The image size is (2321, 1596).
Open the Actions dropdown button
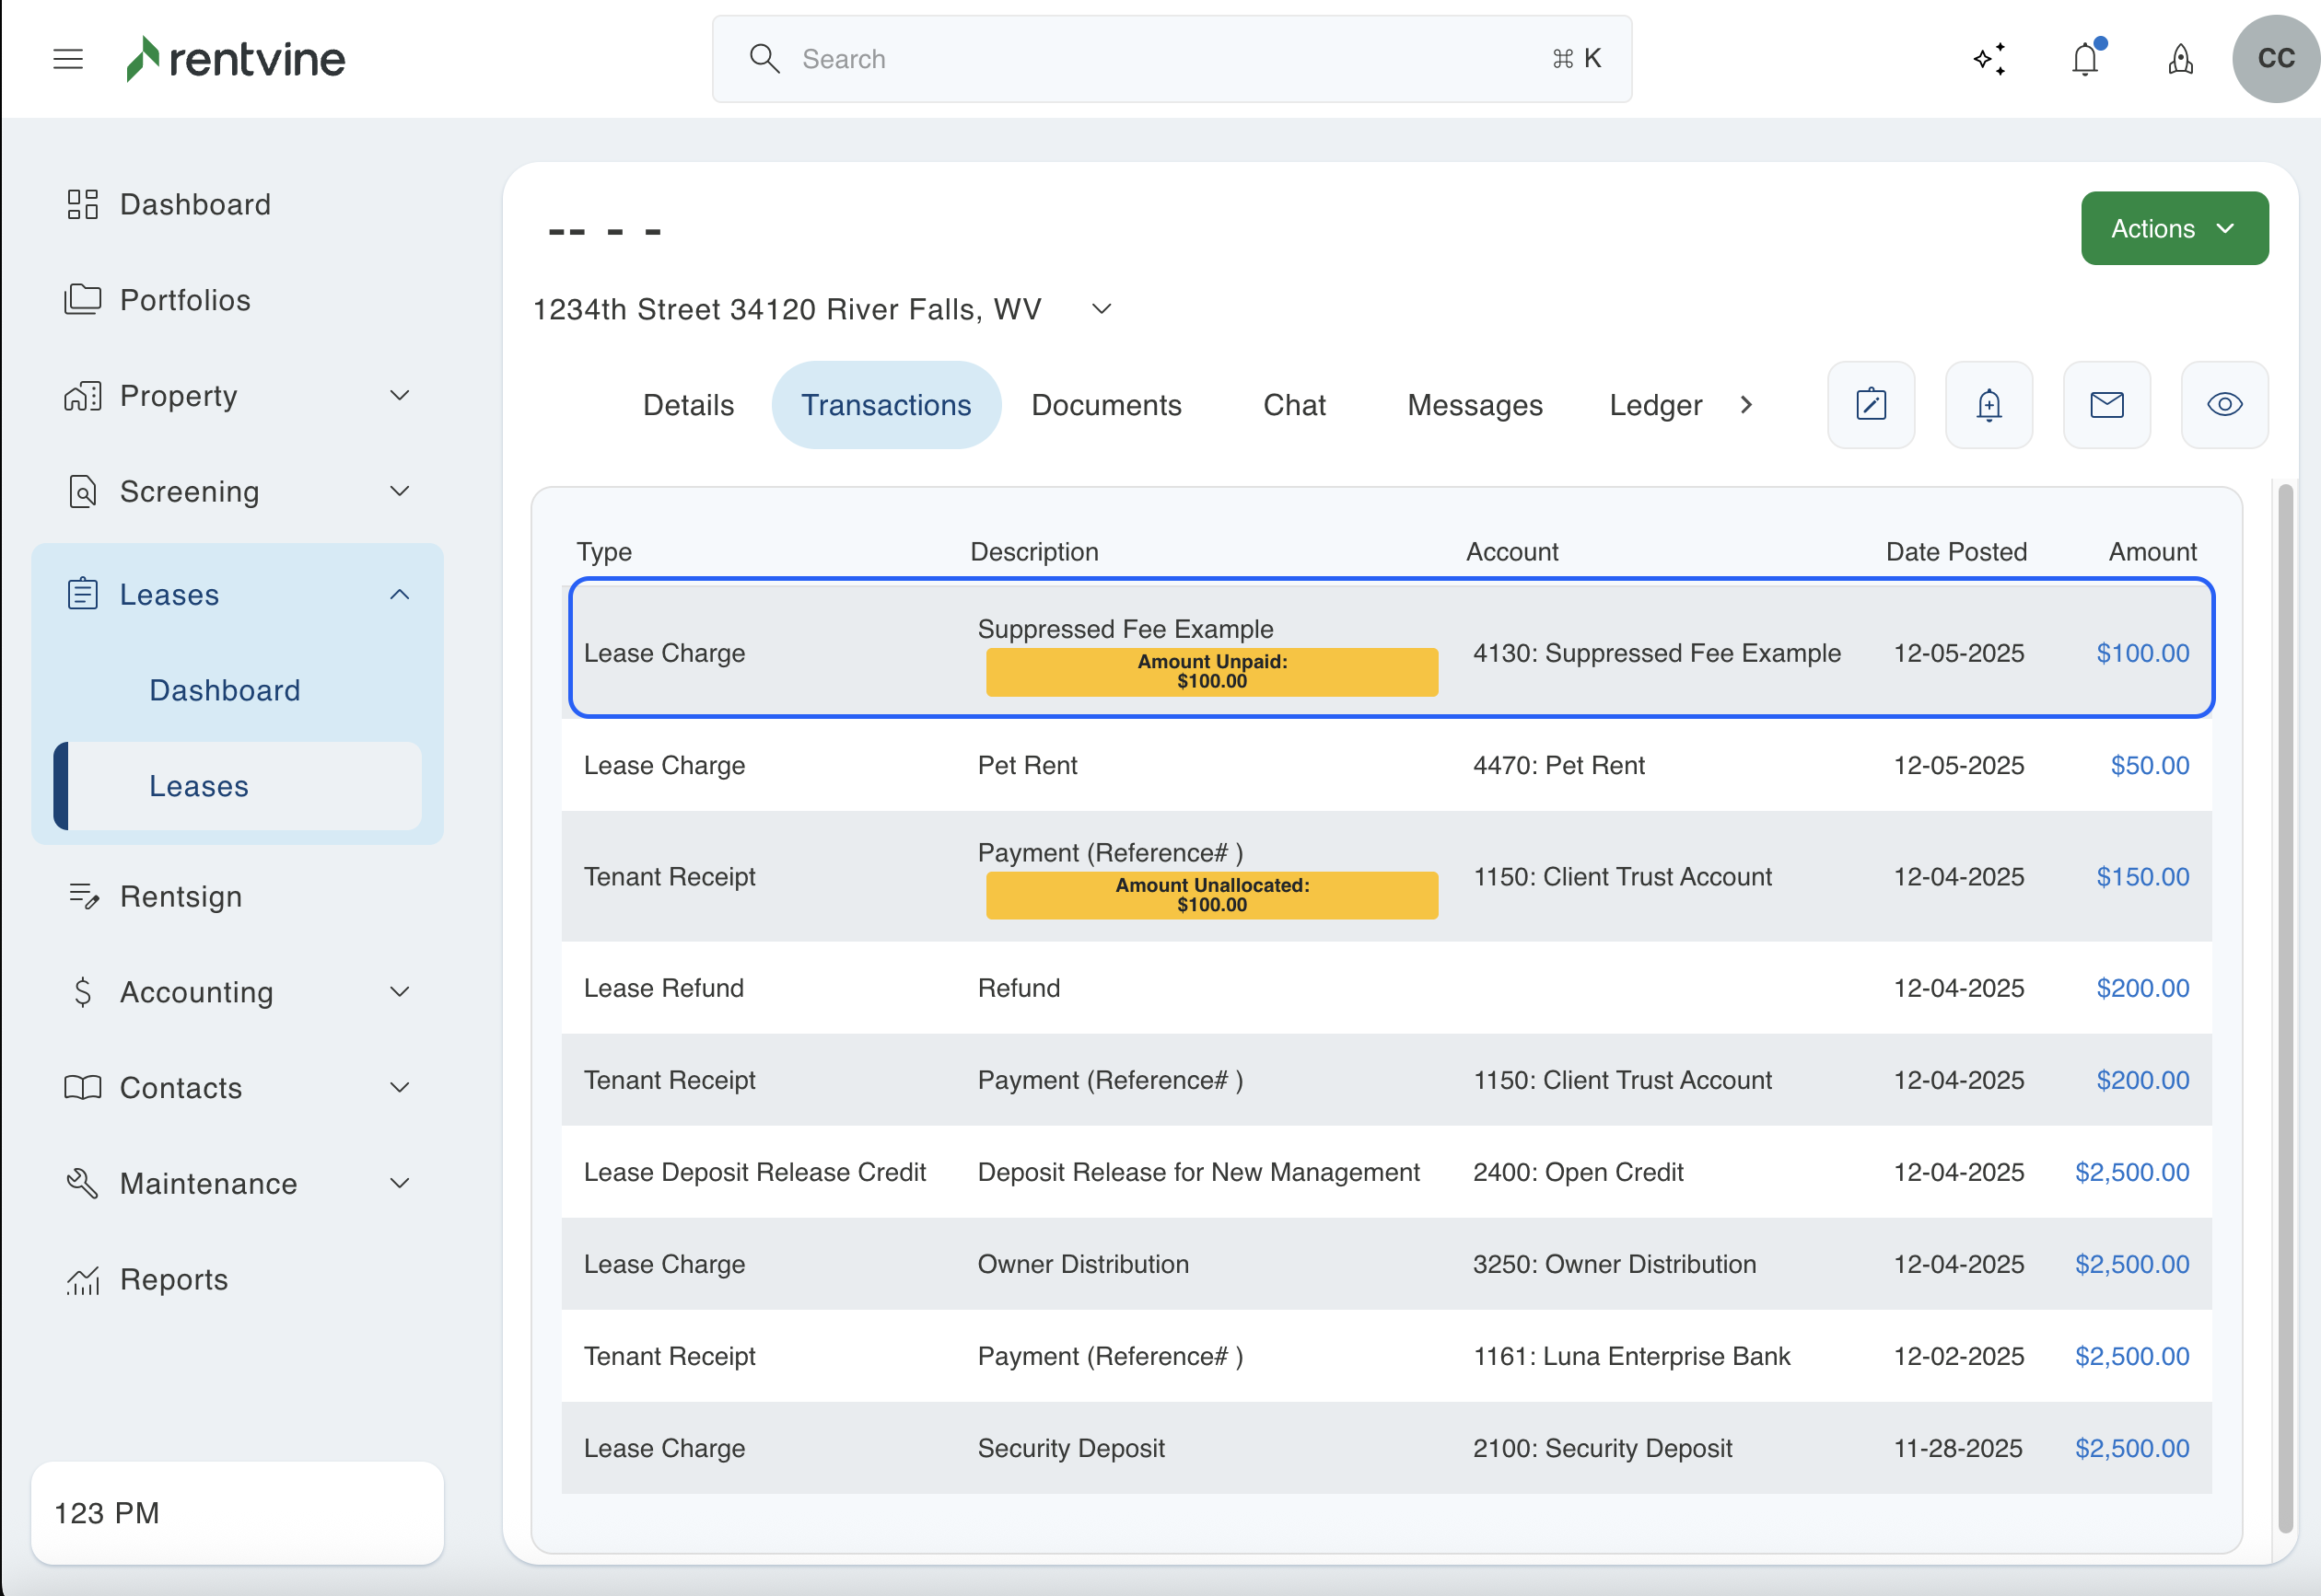[2174, 229]
